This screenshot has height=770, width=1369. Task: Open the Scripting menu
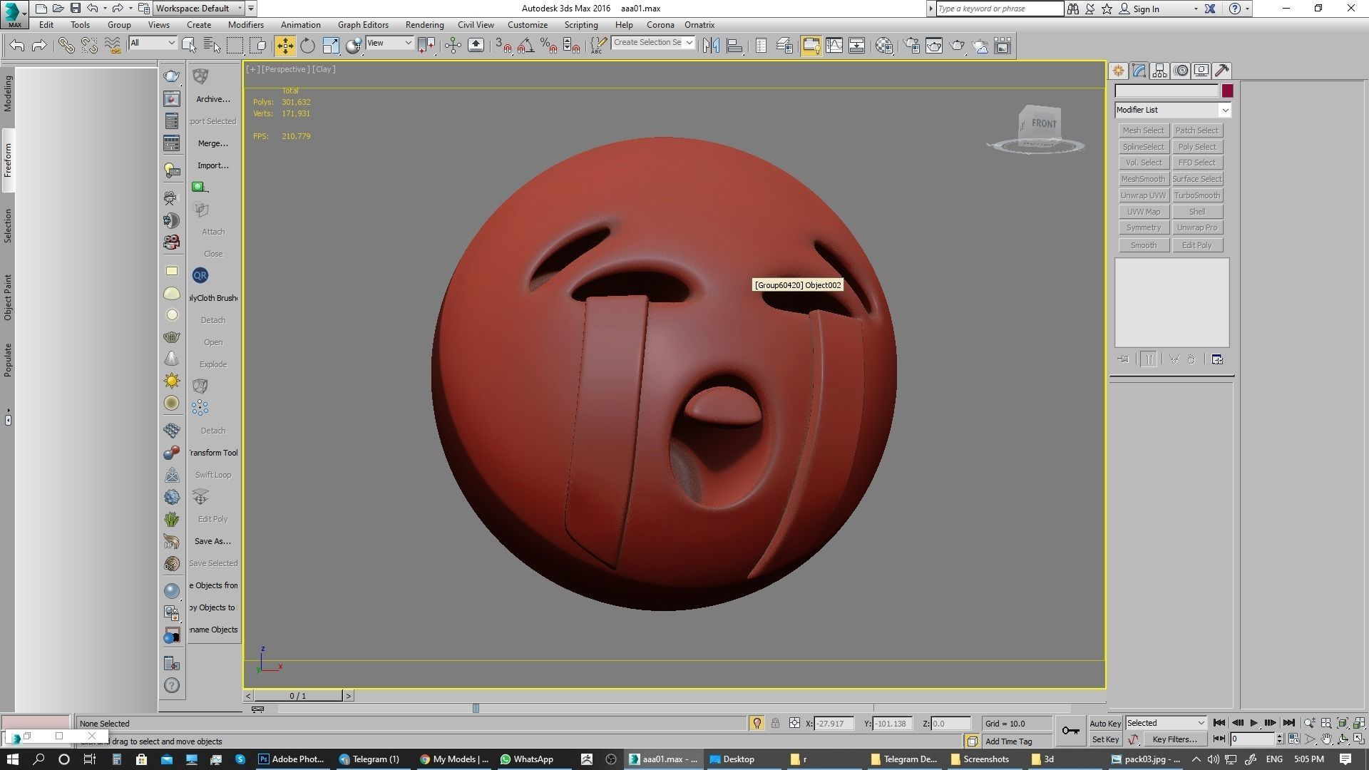click(x=581, y=24)
